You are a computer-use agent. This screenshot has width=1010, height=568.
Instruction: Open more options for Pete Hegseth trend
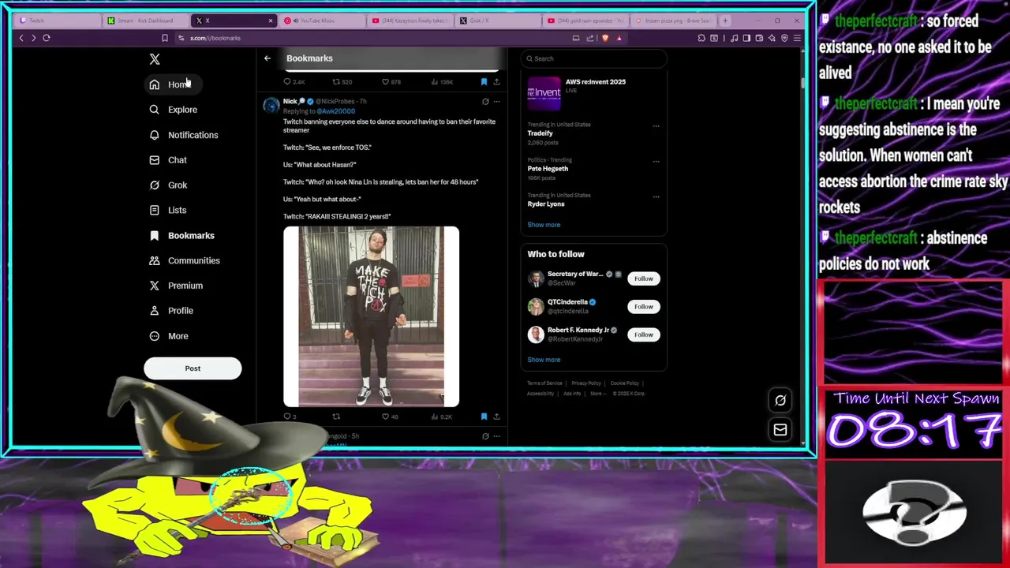pos(656,161)
